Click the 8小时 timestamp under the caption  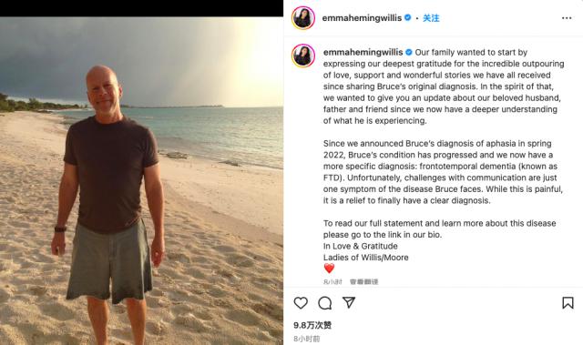pos(332,282)
